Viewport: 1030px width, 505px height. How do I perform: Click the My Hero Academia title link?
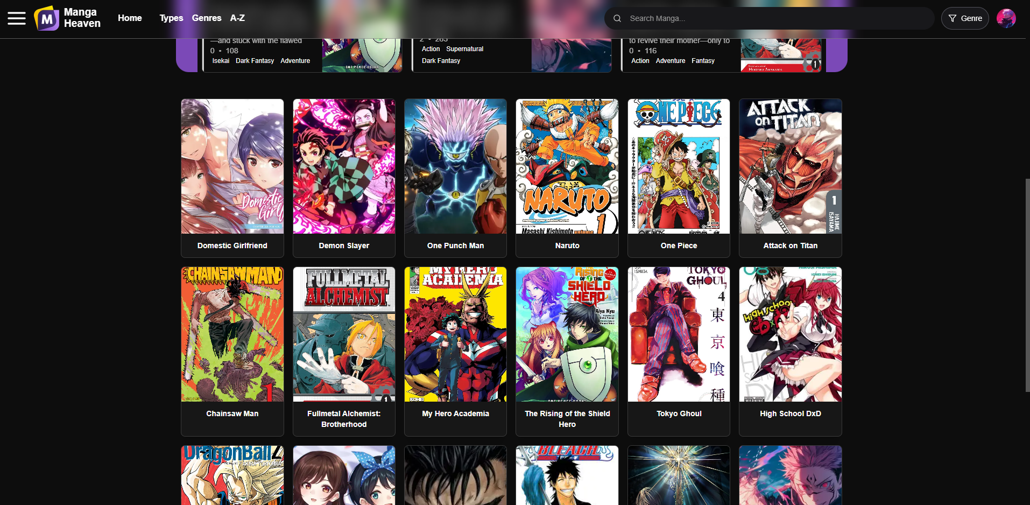point(455,413)
